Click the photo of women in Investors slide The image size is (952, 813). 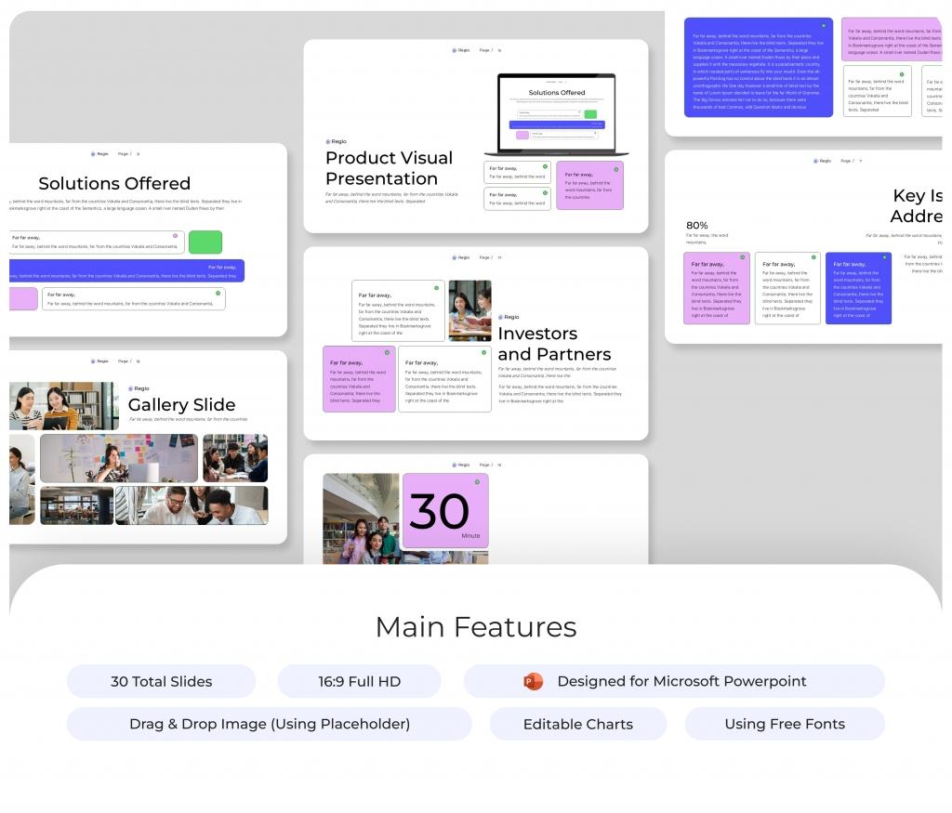[x=469, y=310]
